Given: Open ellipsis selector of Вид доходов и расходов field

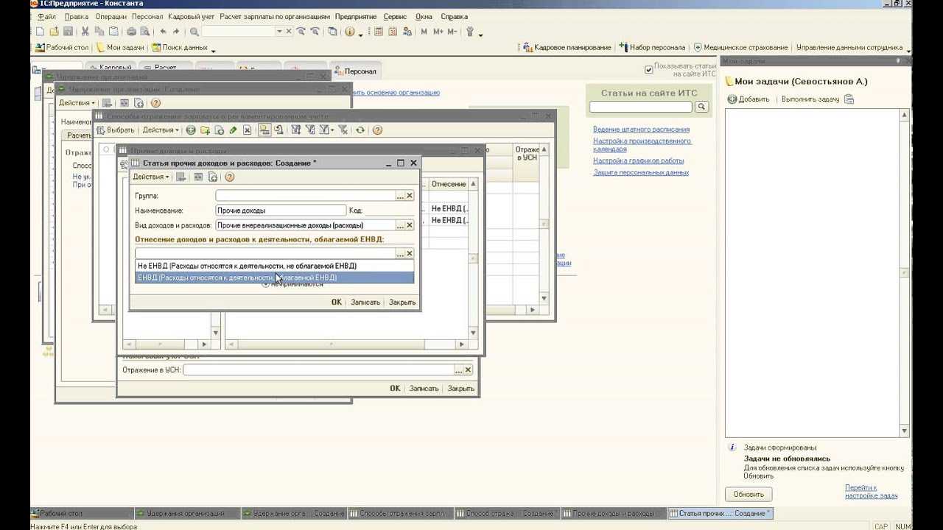Looking at the screenshot, I should (x=400, y=225).
